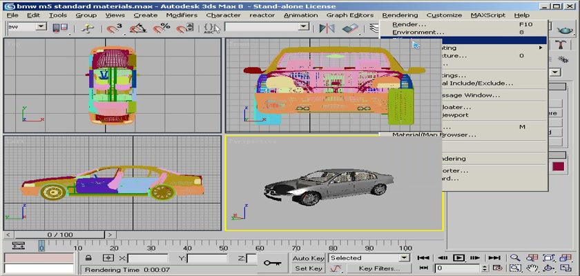
Task: Adjust the current frame spinner arrows
Action: pyautogui.click(x=485, y=268)
